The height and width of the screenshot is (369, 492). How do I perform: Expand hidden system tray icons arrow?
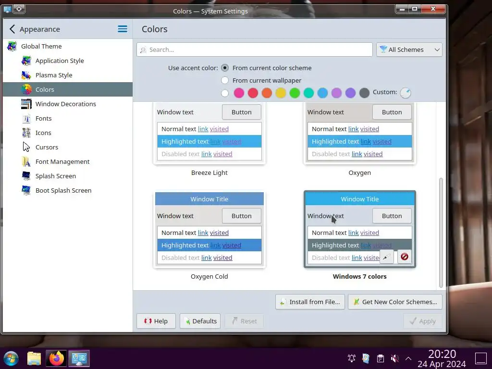408,358
